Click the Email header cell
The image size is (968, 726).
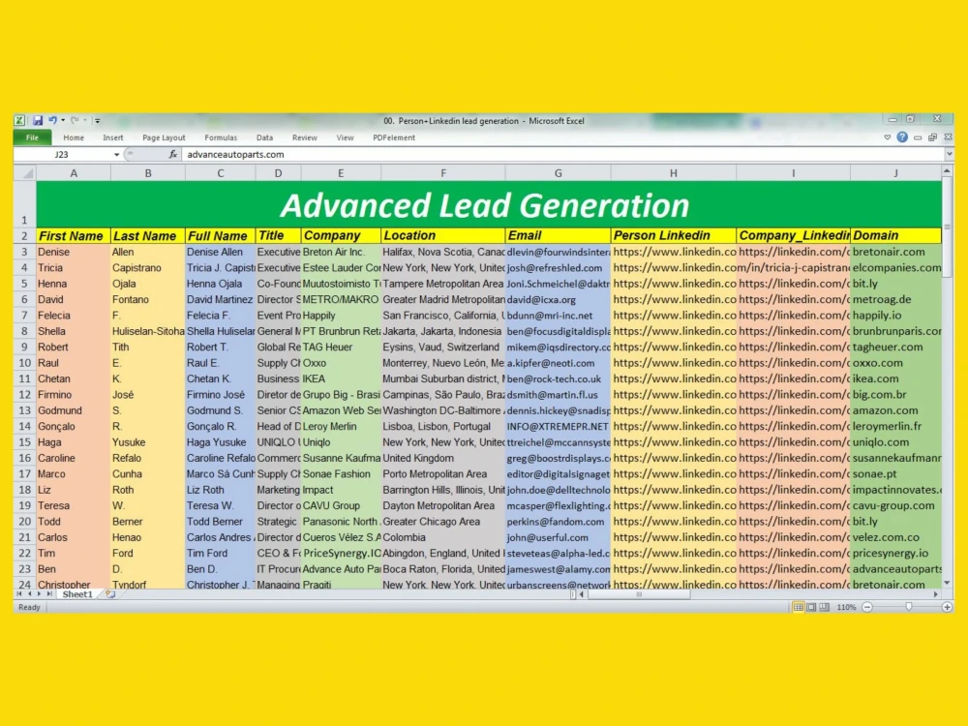(x=558, y=236)
